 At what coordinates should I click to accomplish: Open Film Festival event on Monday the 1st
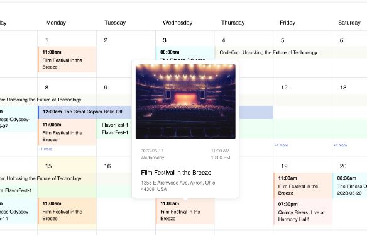pyautogui.click(x=67, y=59)
